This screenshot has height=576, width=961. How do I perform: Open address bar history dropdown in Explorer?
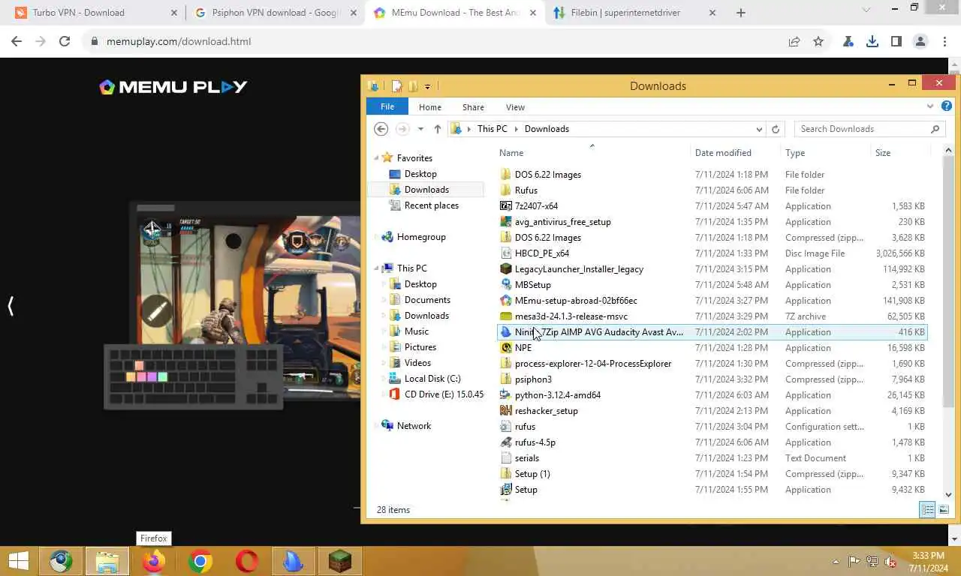pos(759,129)
